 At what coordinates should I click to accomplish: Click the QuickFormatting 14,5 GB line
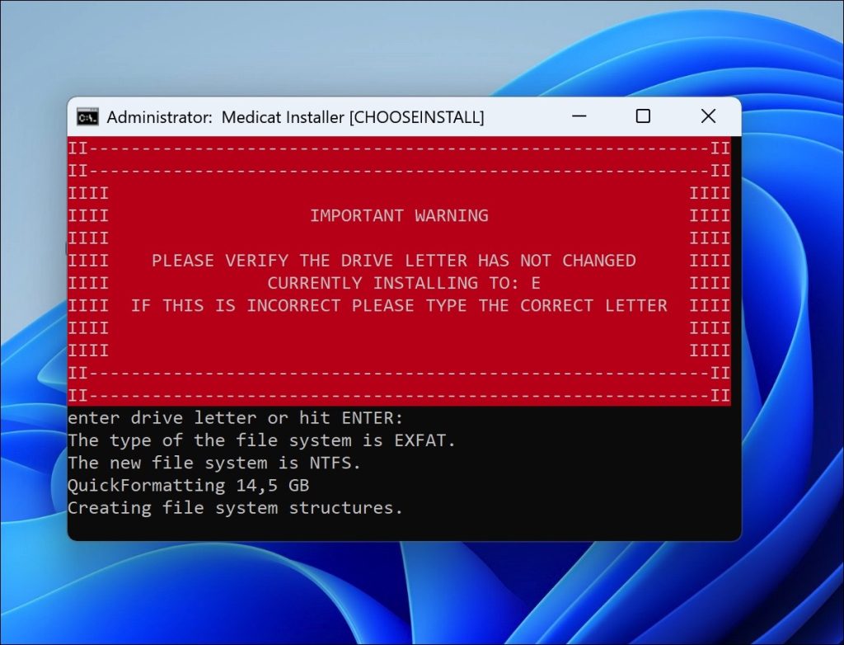coord(189,486)
